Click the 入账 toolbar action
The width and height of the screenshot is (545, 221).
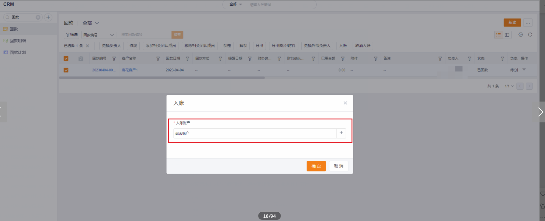point(343,46)
